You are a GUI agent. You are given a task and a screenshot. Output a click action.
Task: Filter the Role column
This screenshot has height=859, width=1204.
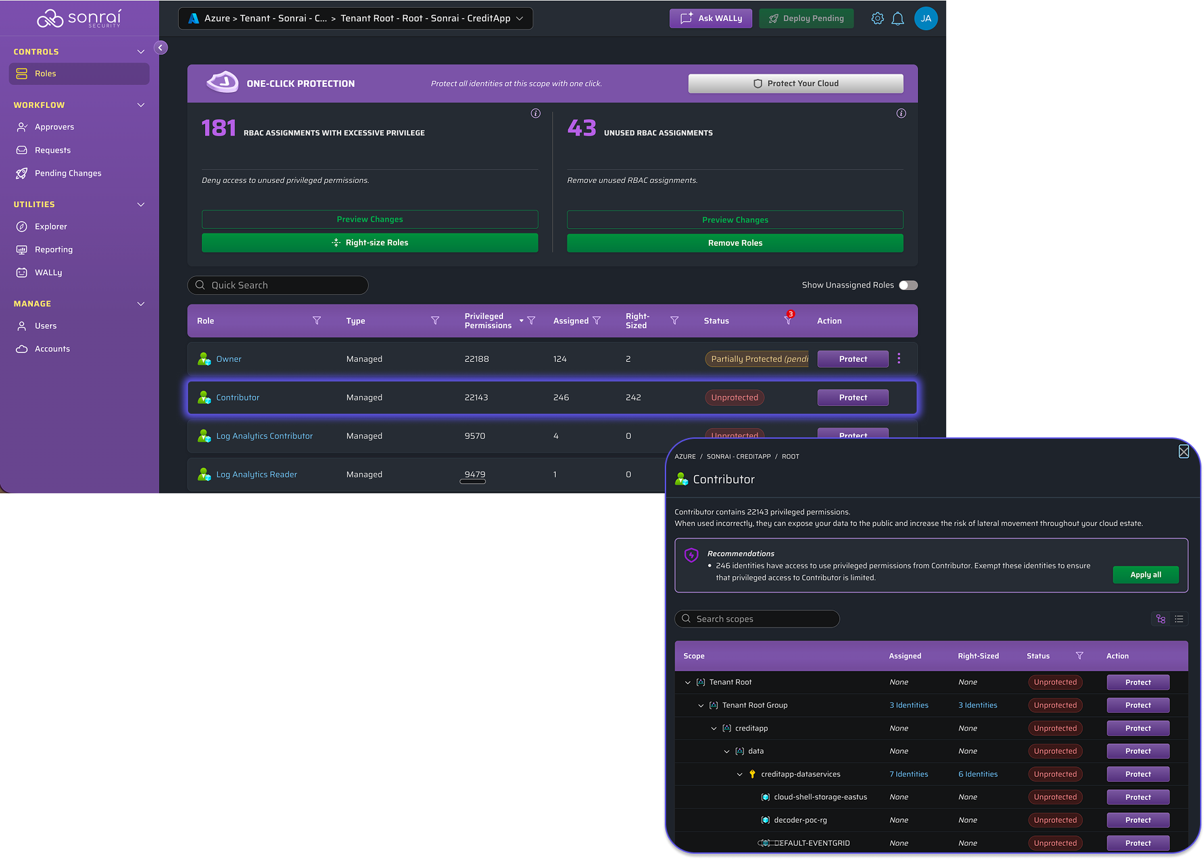coord(317,320)
